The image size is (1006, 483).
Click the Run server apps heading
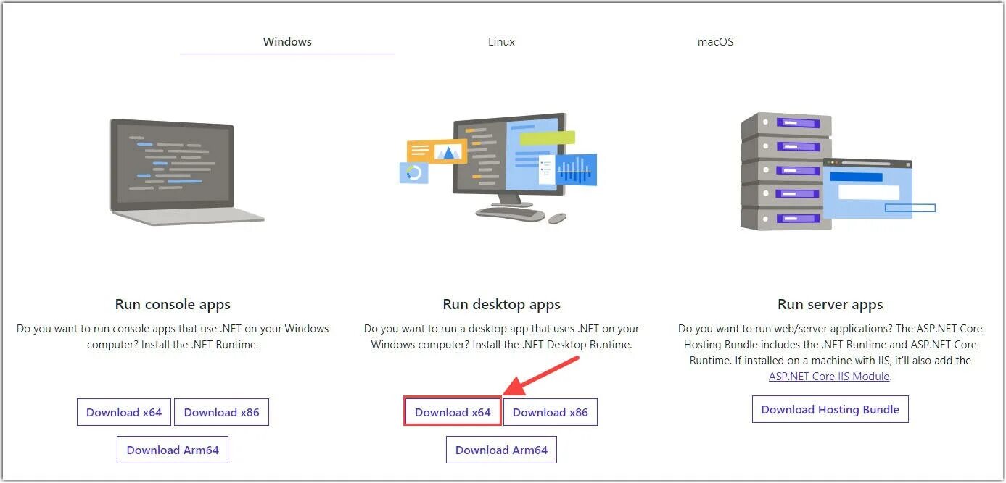(x=829, y=304)
